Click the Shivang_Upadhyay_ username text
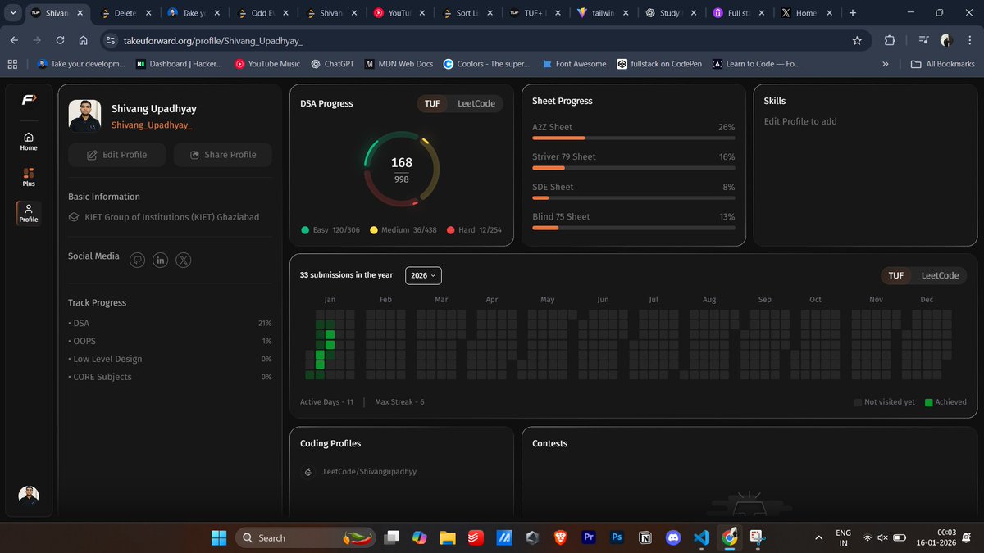The height and width of the screenshot is (553, 984). 152,125
